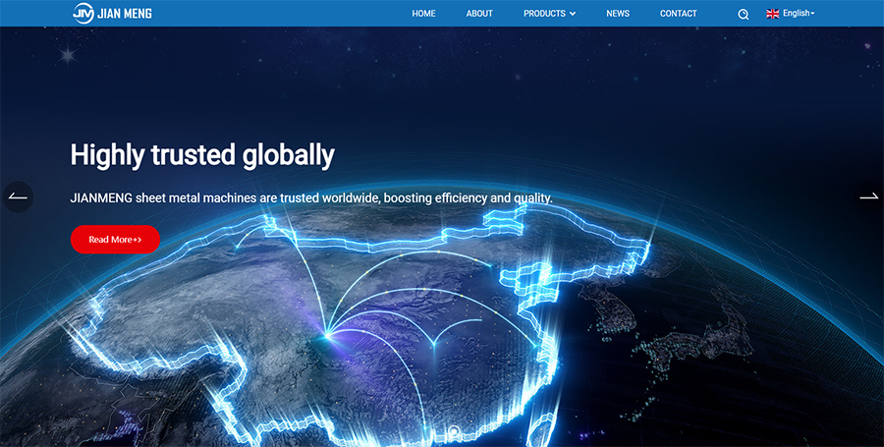Open the ABOUT page
Viewport: 884px width, 447px height.
(479, 14)
